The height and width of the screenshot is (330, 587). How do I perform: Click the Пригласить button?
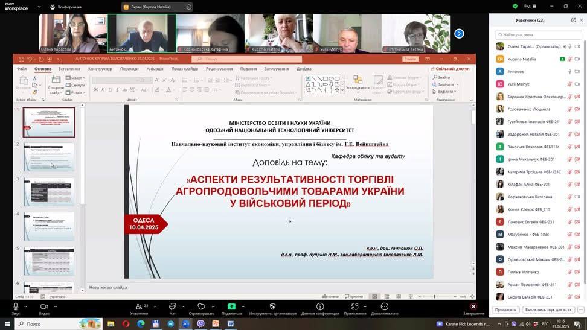[x=505, y=309]
